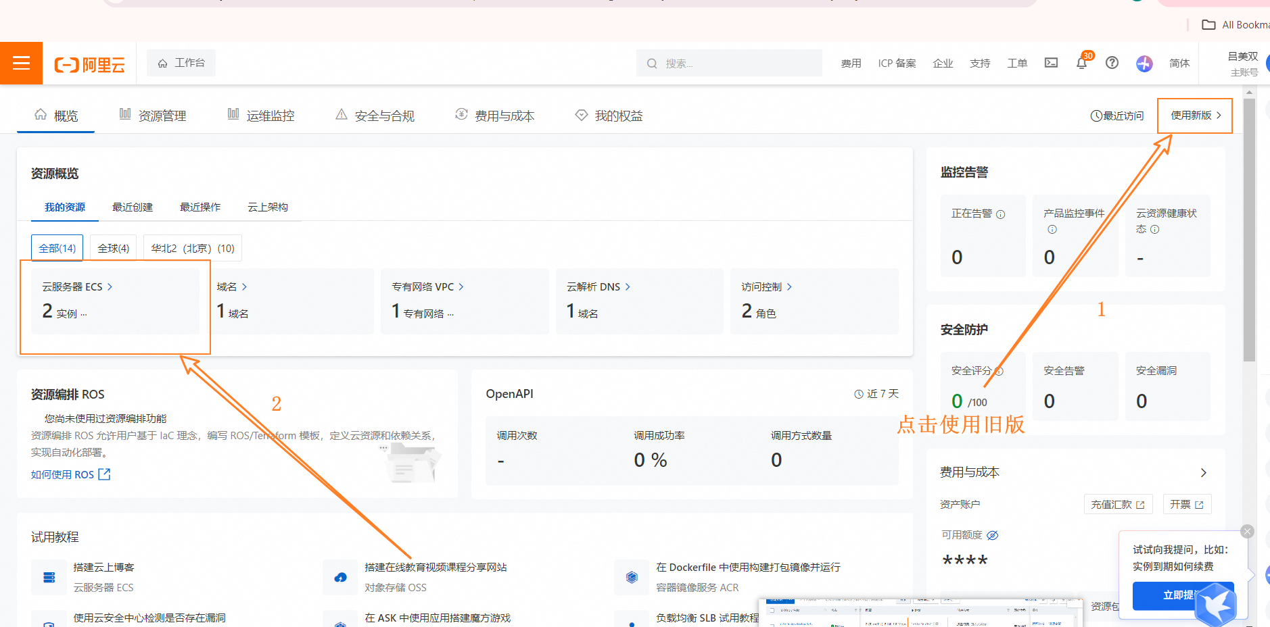Select the 运维监控 tab
Viewport: 1270px width, 627px height.
(x=261, y=116)
